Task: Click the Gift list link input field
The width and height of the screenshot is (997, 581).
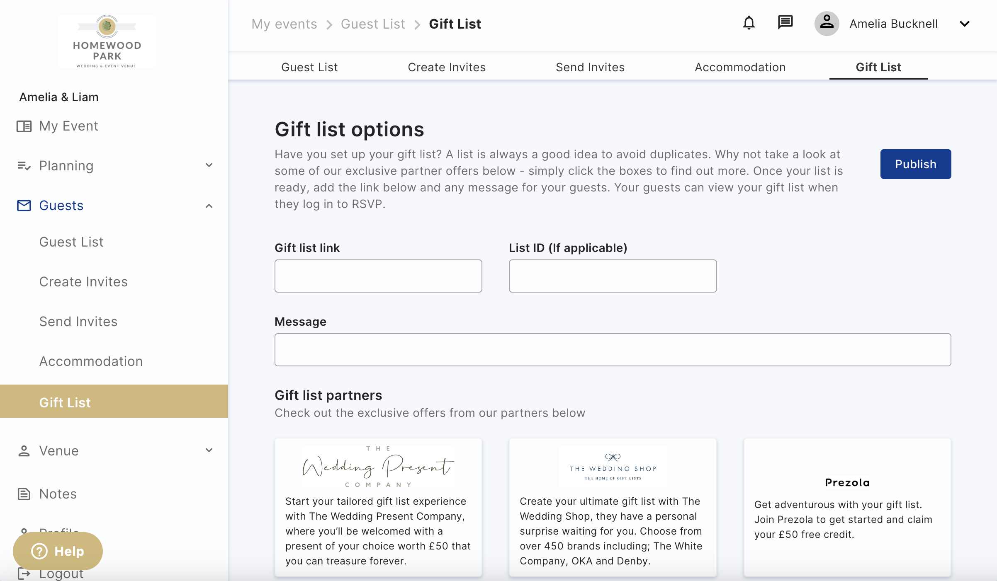Action: (x=378, y=276)
